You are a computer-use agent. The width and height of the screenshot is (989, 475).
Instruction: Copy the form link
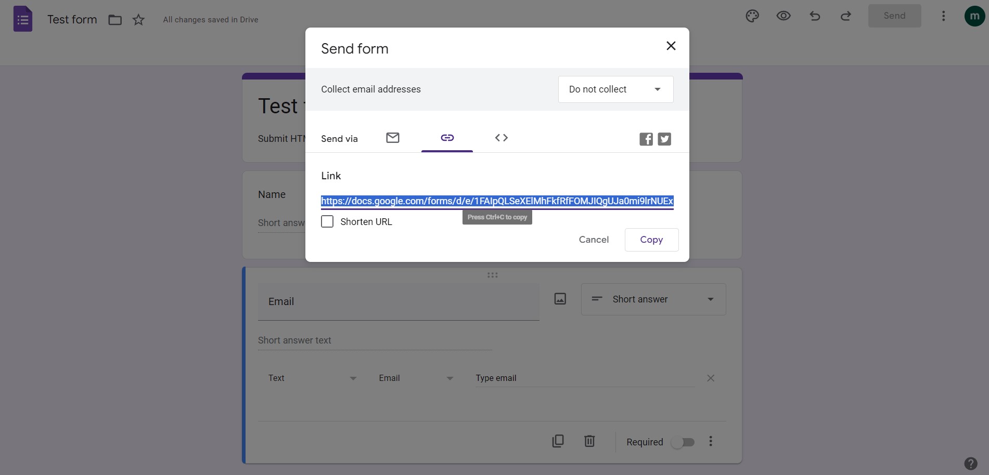651,240
